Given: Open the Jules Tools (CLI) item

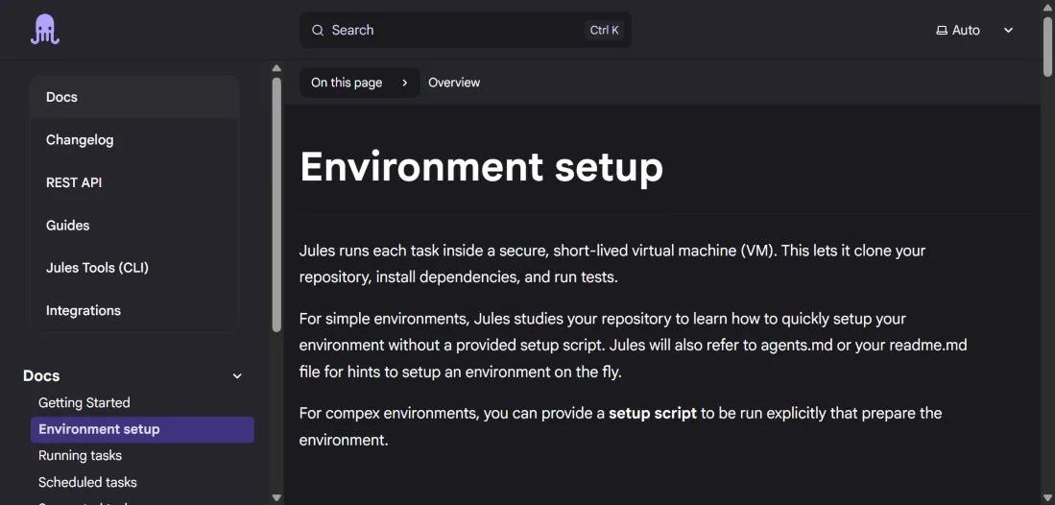Looking at the screenshot, I should 134,268.
